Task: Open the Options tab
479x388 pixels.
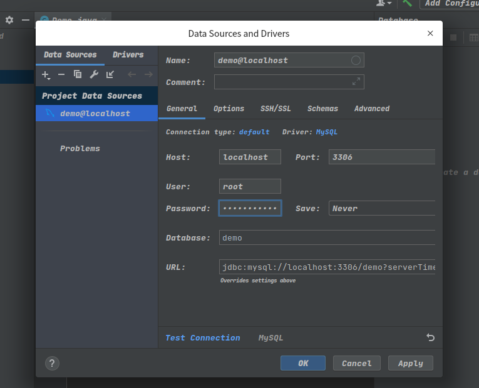Action: (x=229, y=109)
